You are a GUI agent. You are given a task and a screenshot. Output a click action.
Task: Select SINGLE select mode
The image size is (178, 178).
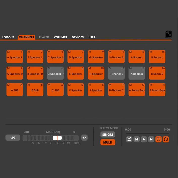(108, 135)
